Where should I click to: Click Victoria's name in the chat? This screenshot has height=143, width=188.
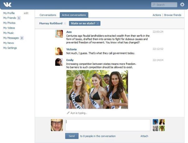tap(71, 49)
